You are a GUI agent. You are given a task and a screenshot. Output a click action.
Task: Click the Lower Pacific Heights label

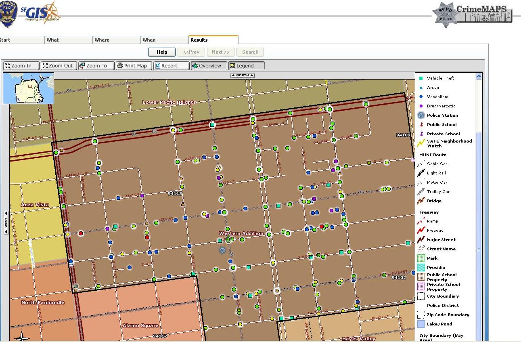(169, 102)
